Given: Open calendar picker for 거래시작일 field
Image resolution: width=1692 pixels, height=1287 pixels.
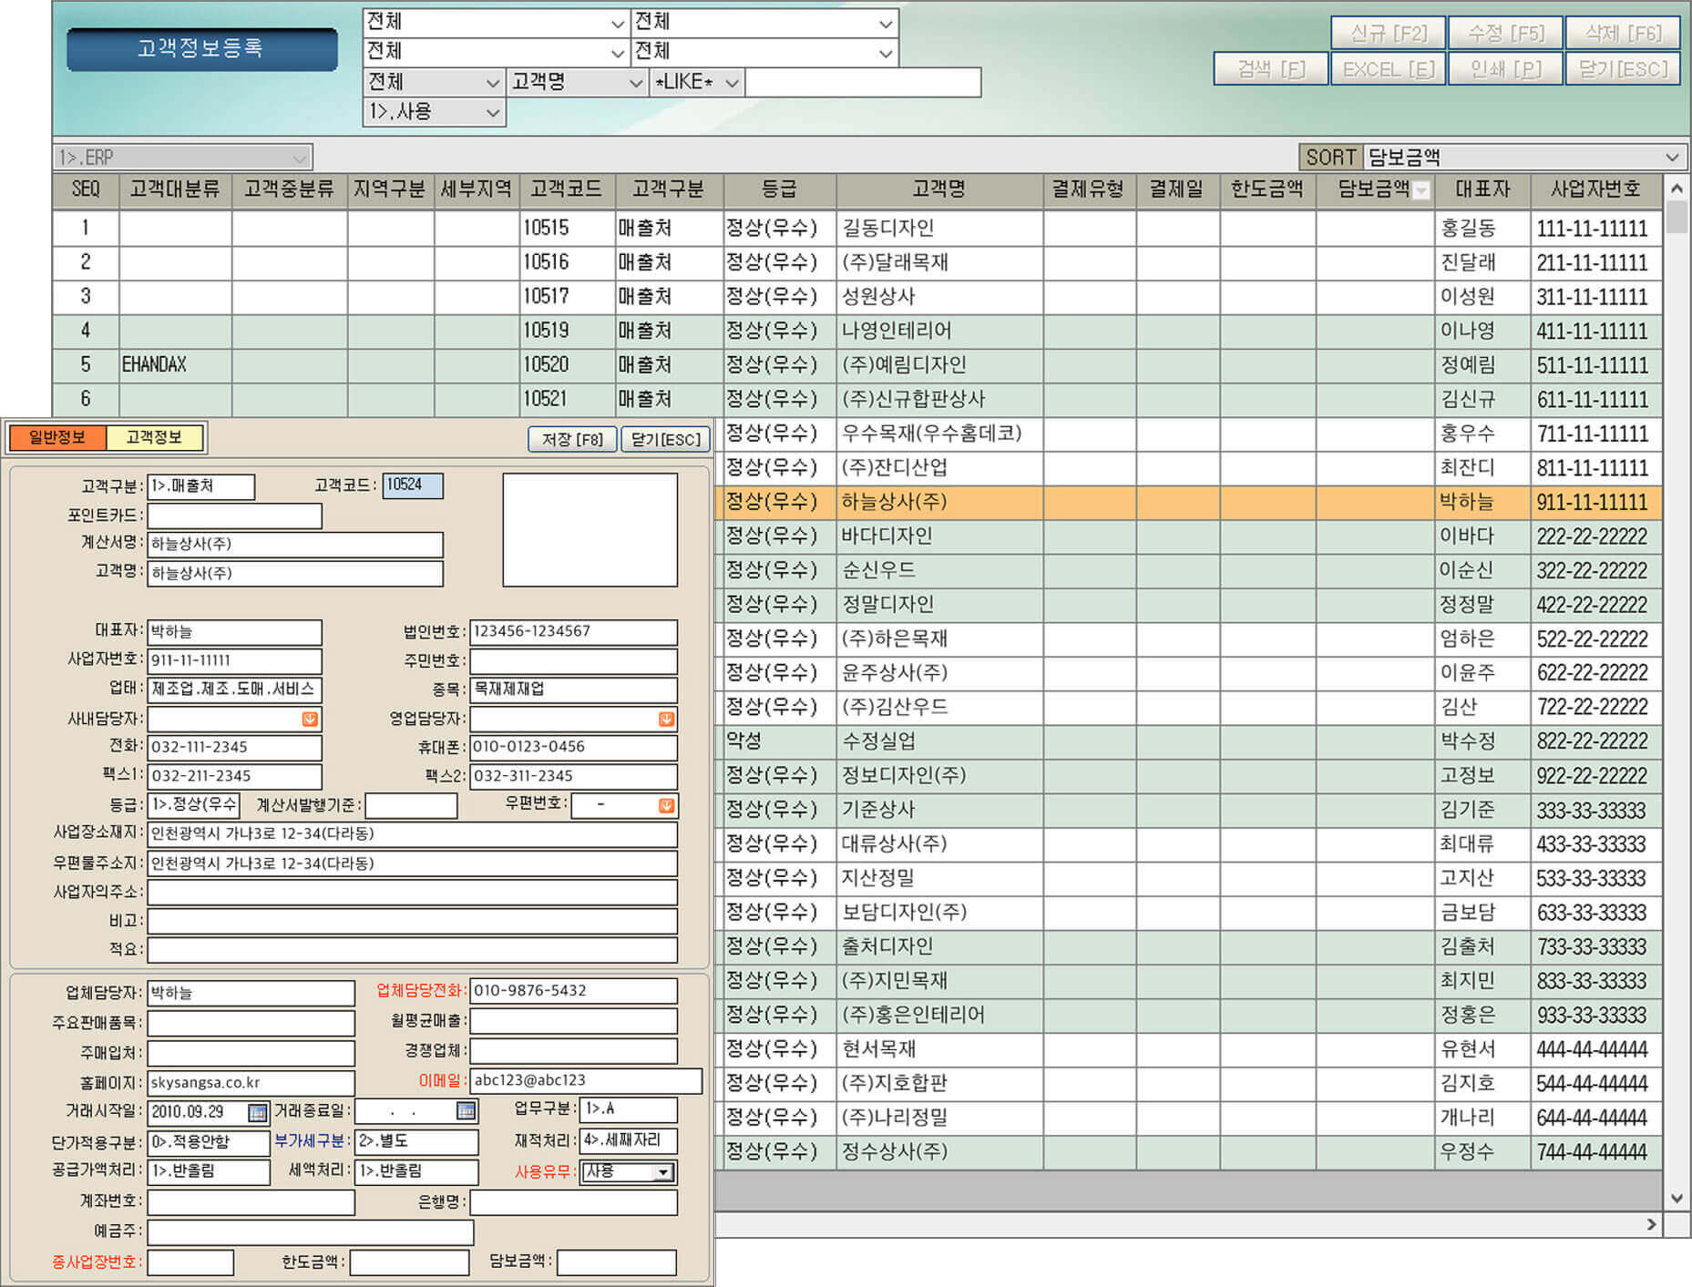Looking at the screenshot, I should [x=258, y=1112].
